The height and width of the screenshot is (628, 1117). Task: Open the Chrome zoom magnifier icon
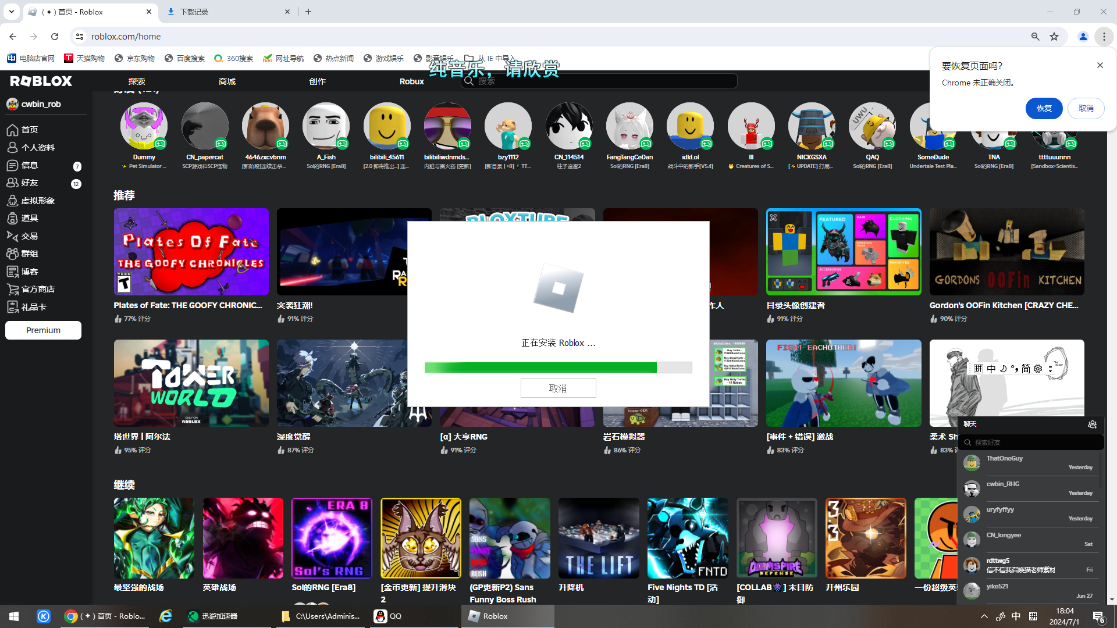click(x=1036, y=37)
